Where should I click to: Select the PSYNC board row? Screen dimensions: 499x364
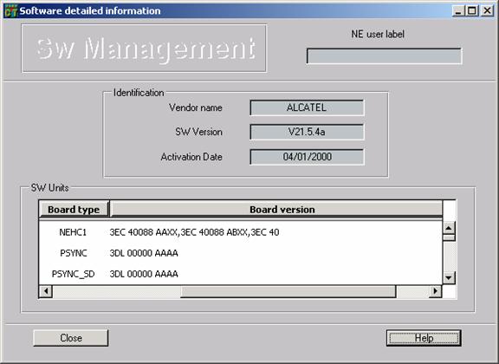coord(241,253)
